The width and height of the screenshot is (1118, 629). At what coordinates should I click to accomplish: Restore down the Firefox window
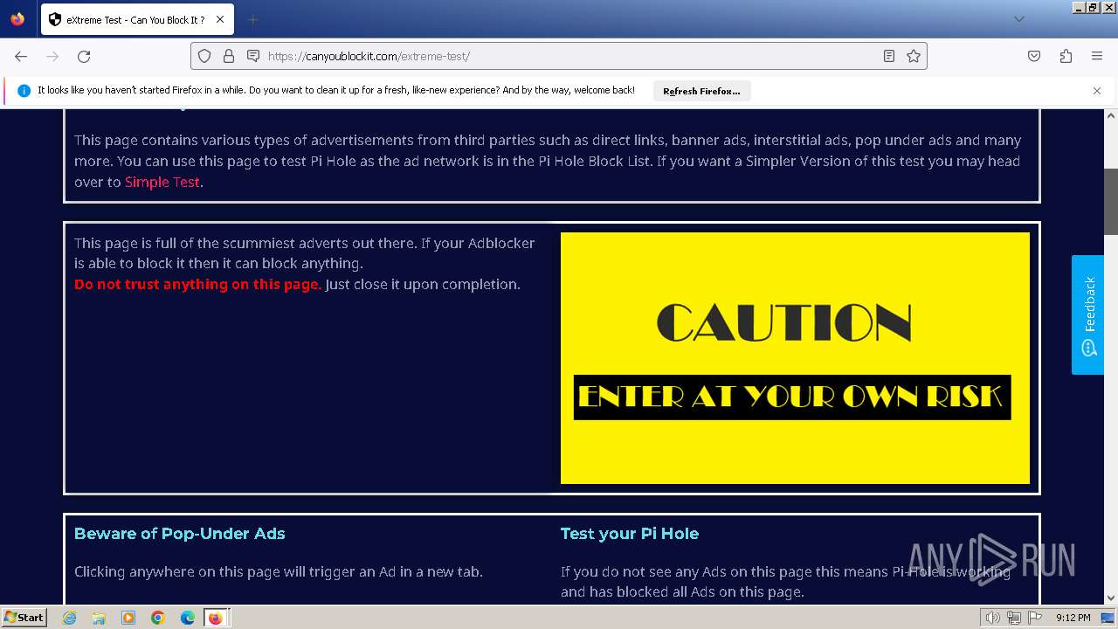1093,7
